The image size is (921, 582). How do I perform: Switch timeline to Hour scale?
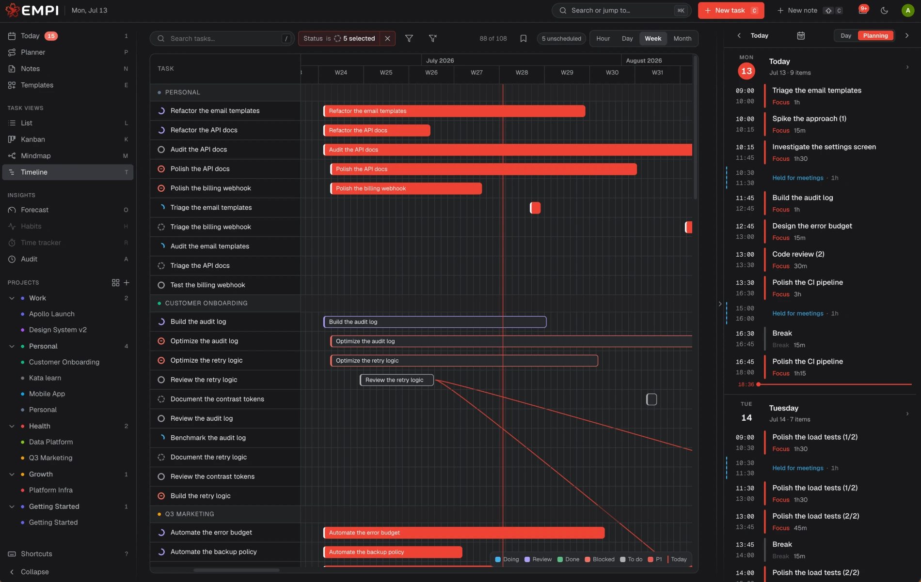click(x=603, y=38)
